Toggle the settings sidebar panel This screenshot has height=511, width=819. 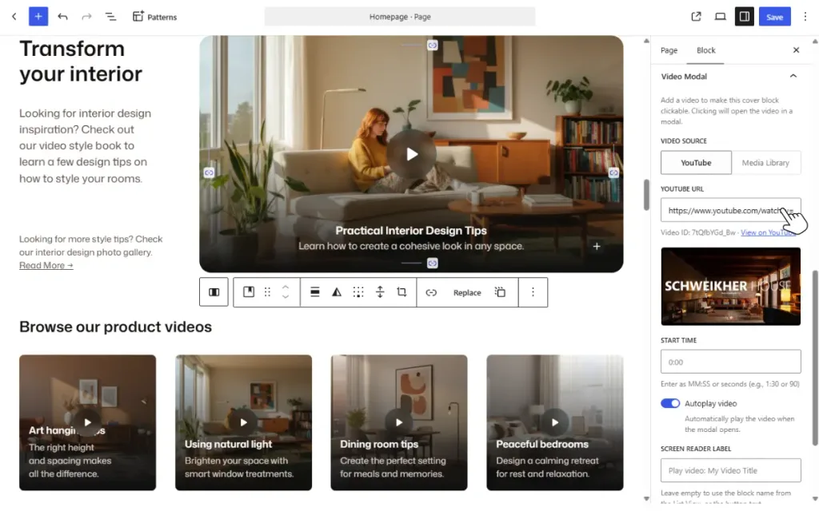745,17
